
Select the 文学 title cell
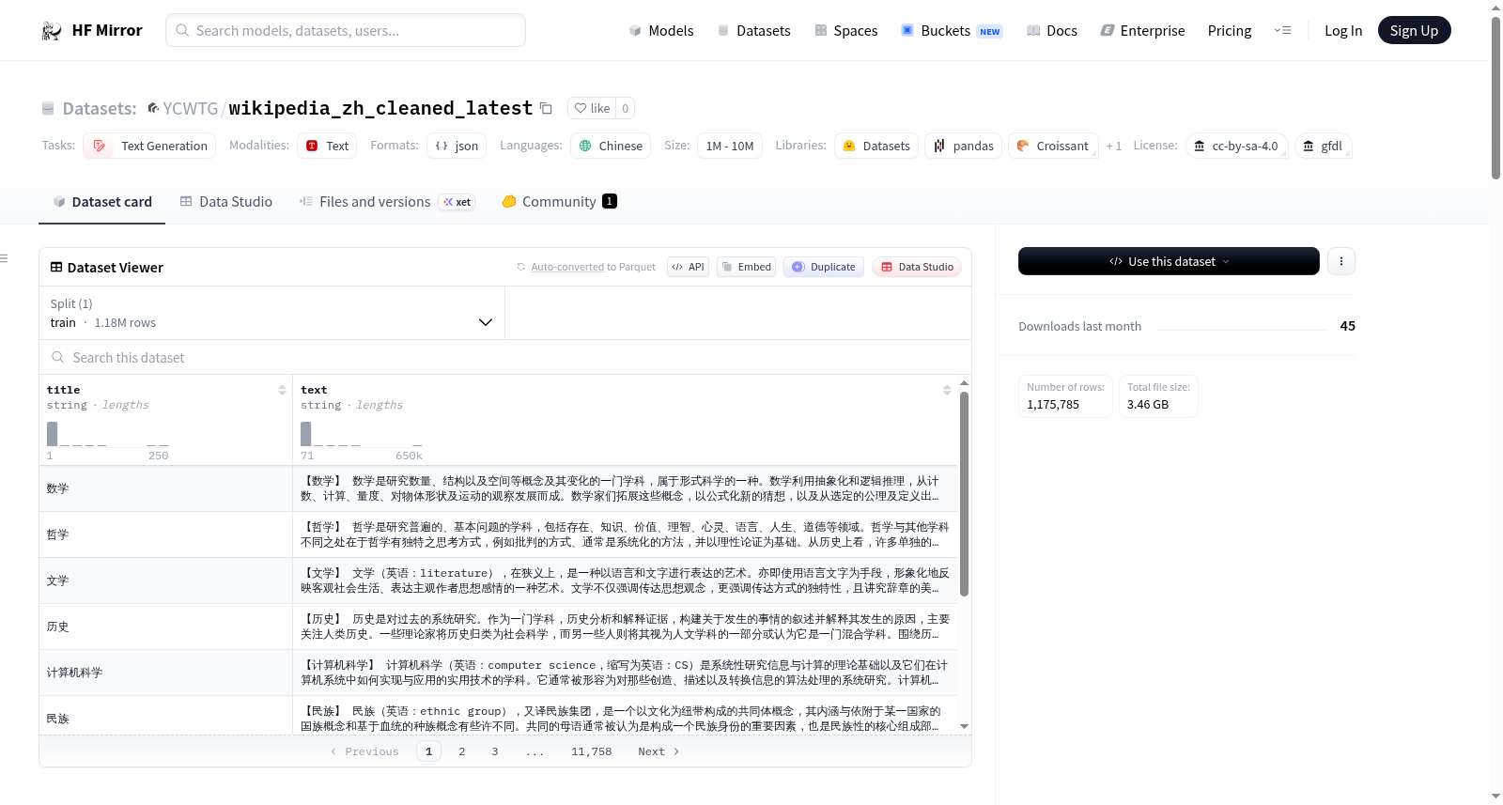165,581
